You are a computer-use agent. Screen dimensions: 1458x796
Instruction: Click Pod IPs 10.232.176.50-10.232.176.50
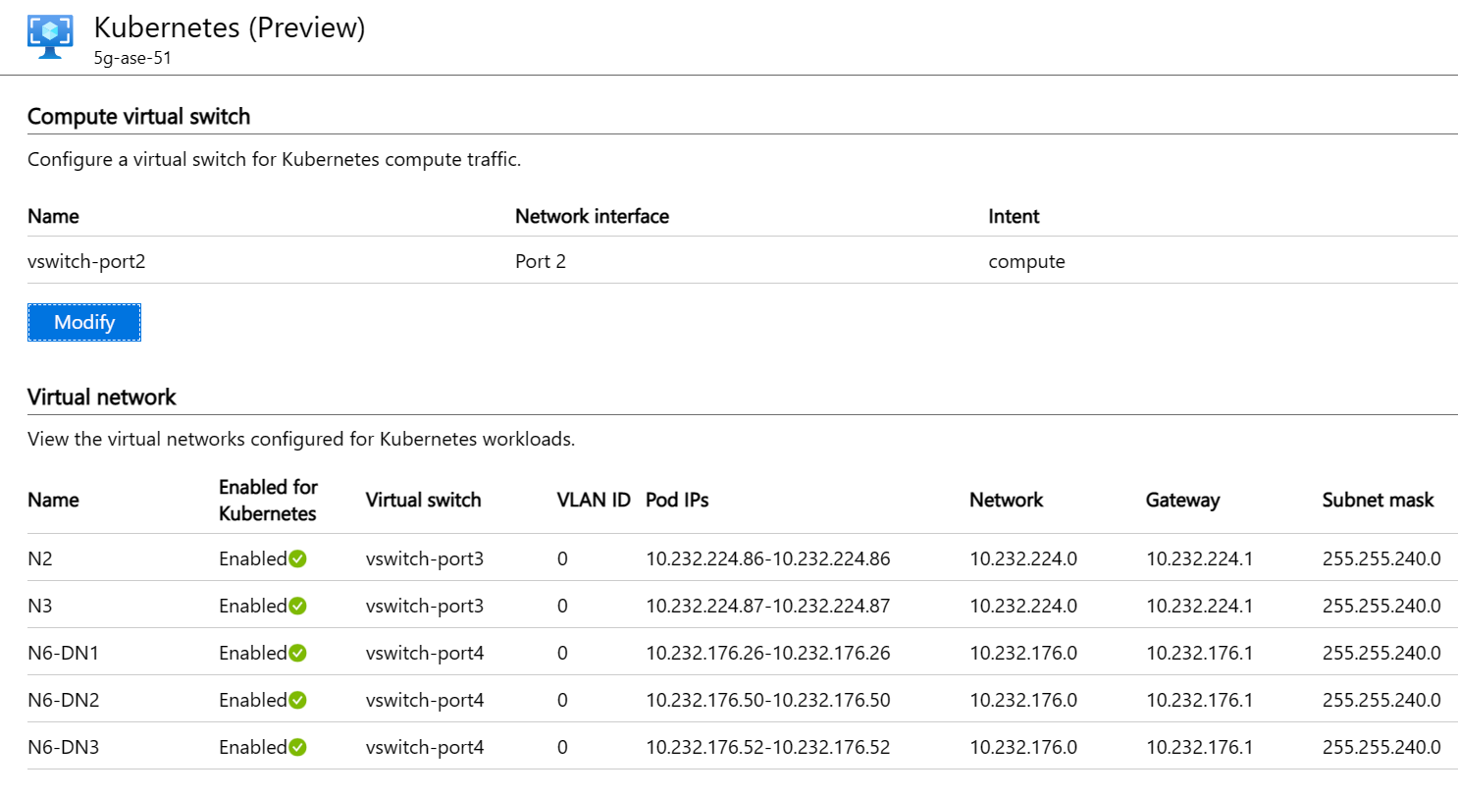pos(767,701)
